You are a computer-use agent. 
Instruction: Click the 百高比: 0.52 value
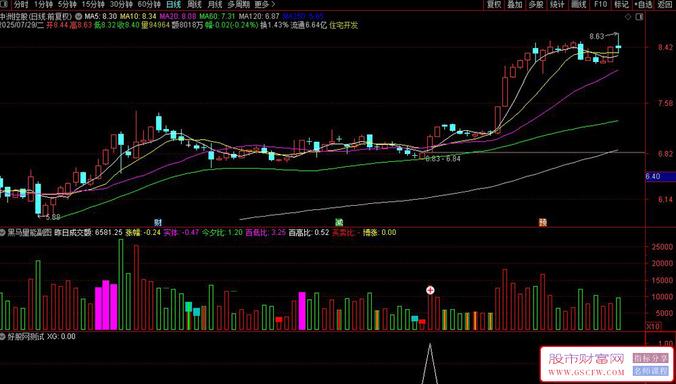309,233
